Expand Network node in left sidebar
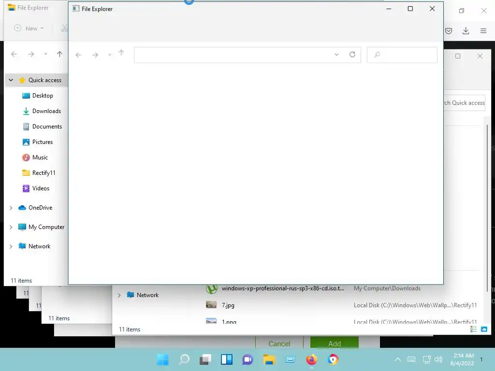This screenshot has width=495, height=371. coord(11,247)
